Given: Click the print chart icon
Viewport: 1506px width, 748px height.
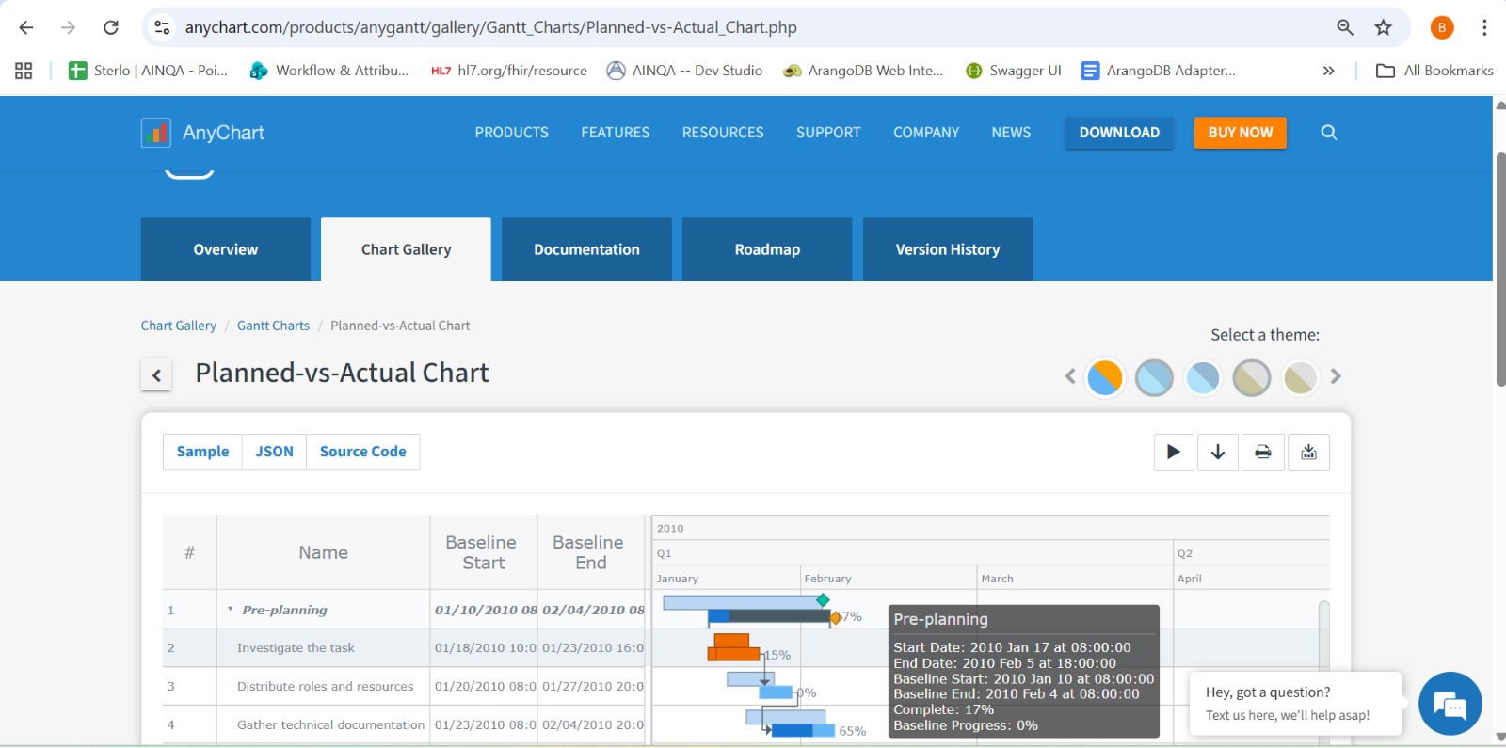Looking at the screenshot, I should click(1263, 453).
